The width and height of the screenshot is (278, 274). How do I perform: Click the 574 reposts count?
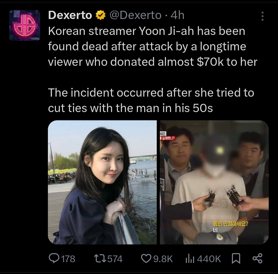pyautogui.click(x=115, y=259)
